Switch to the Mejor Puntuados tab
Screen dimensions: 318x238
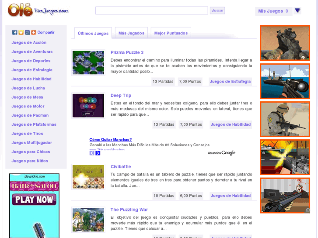pos(171,33)
